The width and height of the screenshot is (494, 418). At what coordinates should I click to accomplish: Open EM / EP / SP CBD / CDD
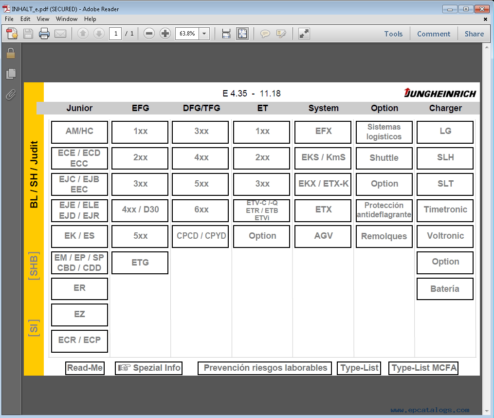(79, 263)
